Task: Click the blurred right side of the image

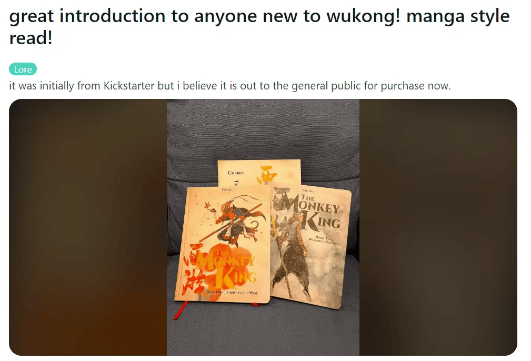Action: (x=438, y=227)
